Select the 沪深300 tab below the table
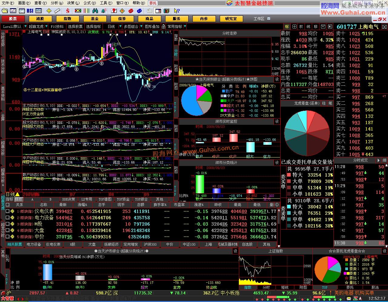This screenshot has height=302, width=388. (x=151, y=244)
